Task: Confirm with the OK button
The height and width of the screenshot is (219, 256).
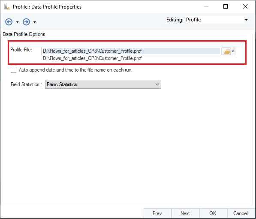Action: point(213,213)
